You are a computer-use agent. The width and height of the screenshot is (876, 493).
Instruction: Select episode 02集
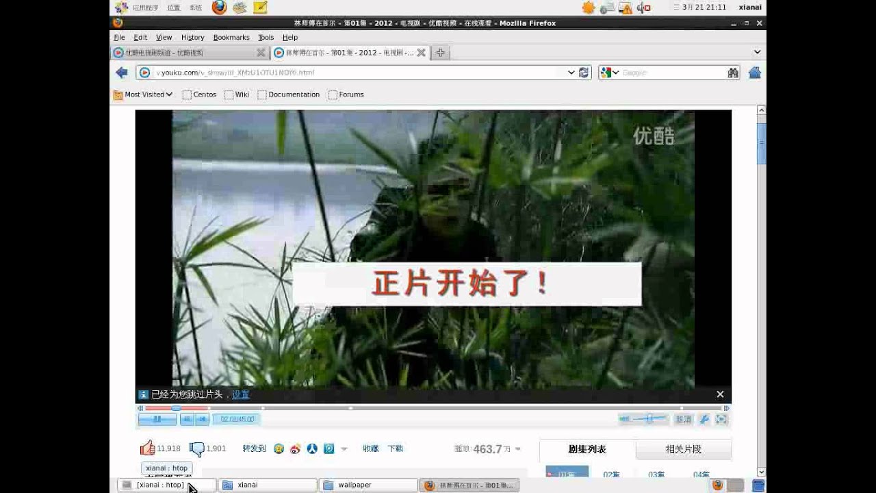pos(612,474)
